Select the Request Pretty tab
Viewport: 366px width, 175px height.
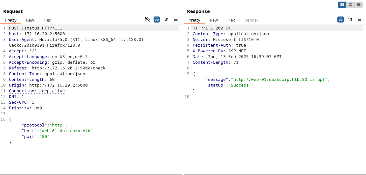[10, 20]
